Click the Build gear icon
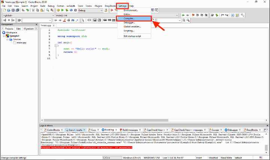 tap(58, 10)
